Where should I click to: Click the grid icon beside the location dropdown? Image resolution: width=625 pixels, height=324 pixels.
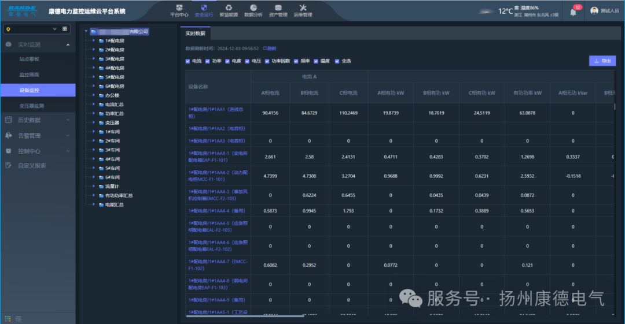click(65, 29)
